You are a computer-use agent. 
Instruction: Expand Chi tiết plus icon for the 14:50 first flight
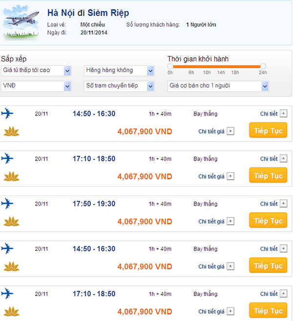tap(283, 114)
